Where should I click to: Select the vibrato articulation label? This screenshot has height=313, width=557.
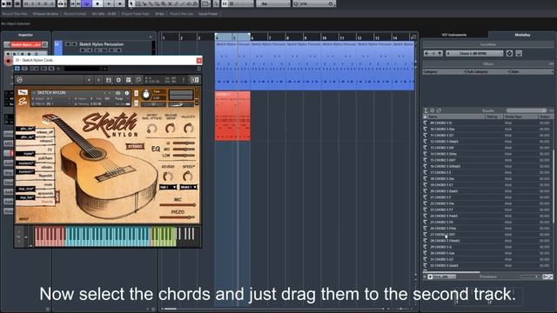[x=46, y=167]
